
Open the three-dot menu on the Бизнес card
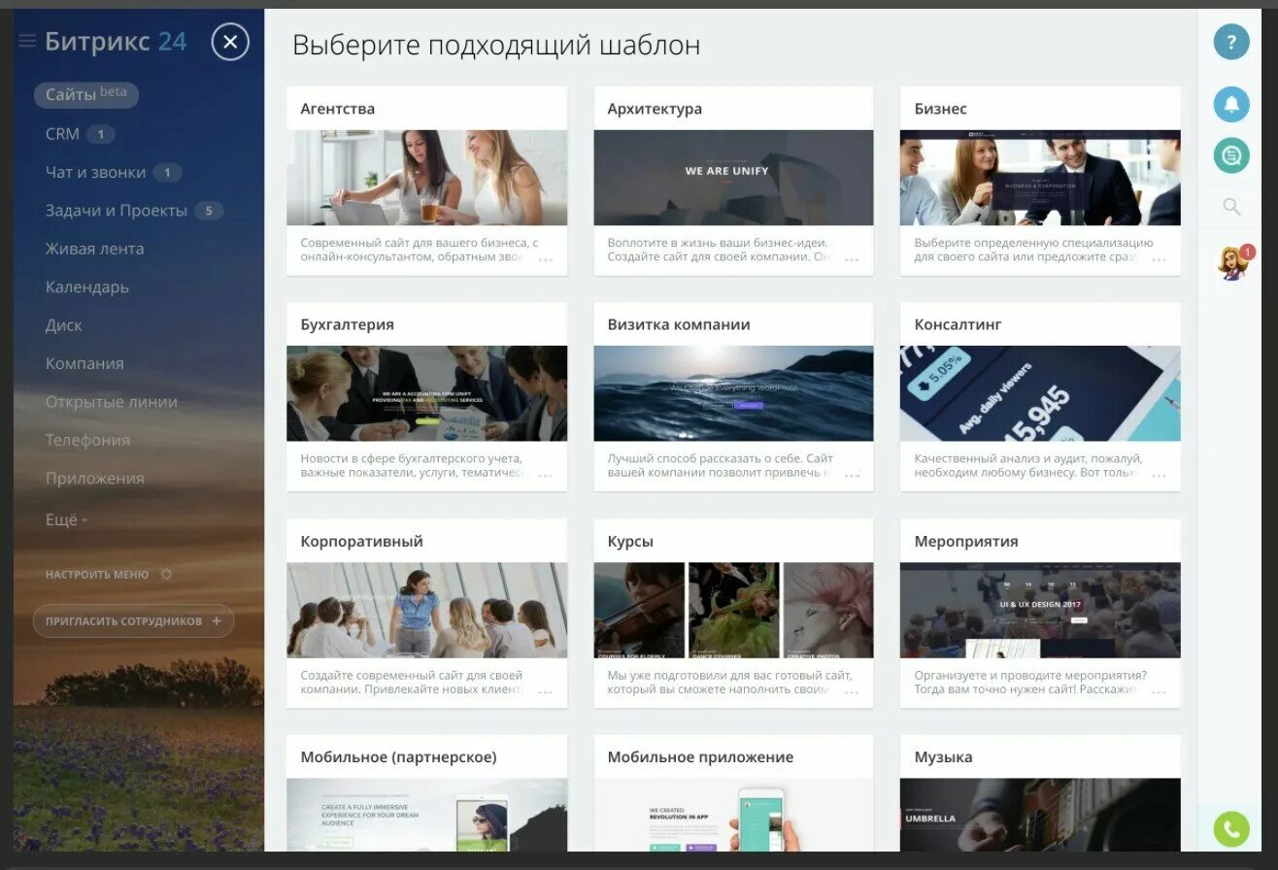(1159, 260)
